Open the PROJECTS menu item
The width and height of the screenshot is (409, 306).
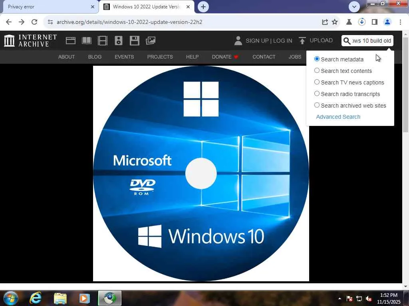[x=160, y=57]
